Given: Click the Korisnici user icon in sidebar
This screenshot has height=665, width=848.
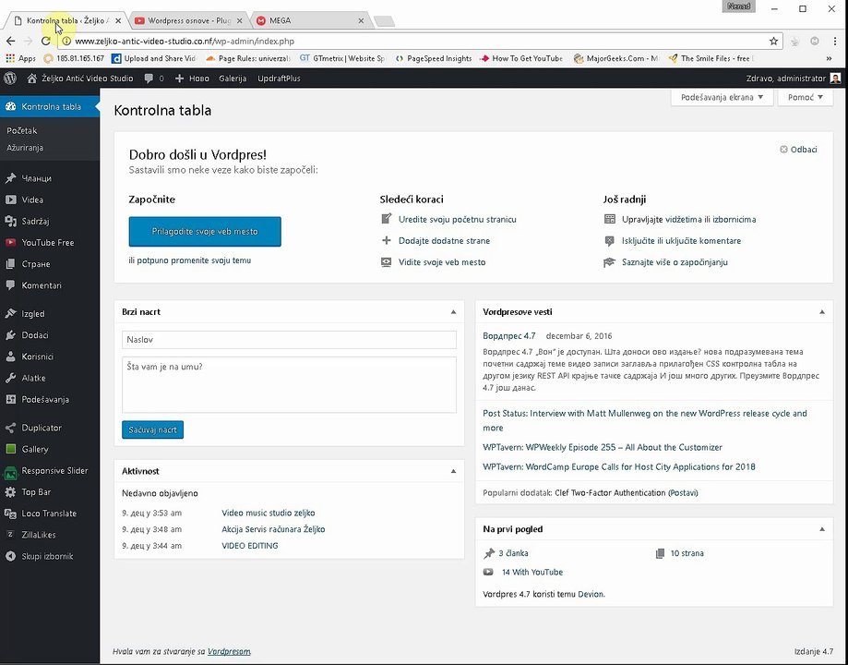Looking at the screenshot, I should (10, 357).
